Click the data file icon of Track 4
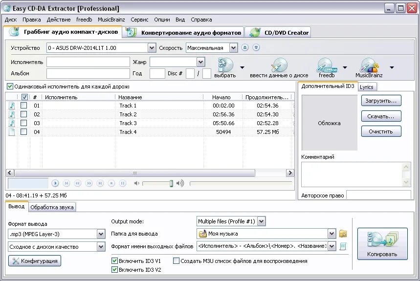Screen dimensions: 420x281 pos(12,132)
